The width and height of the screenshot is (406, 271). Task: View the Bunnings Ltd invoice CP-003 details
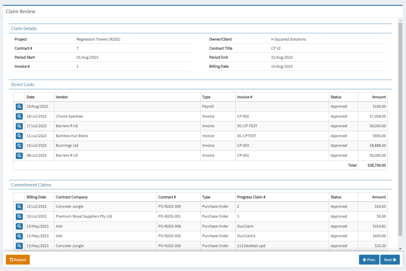[x=19, y=145]
